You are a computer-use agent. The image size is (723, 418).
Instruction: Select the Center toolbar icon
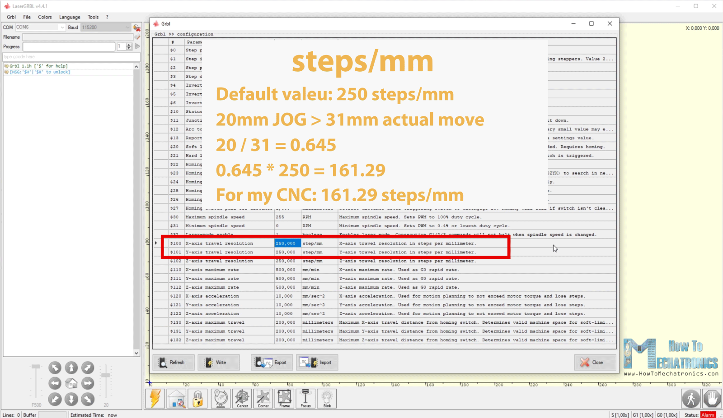242,399
